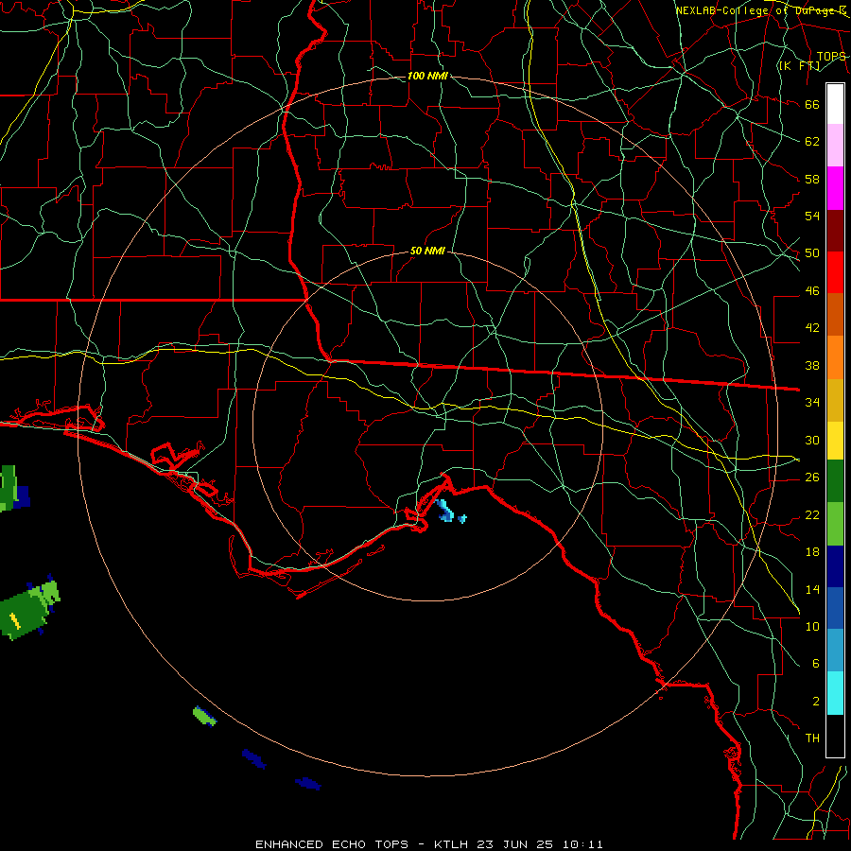Click the '66' legend value

point(812,104)
